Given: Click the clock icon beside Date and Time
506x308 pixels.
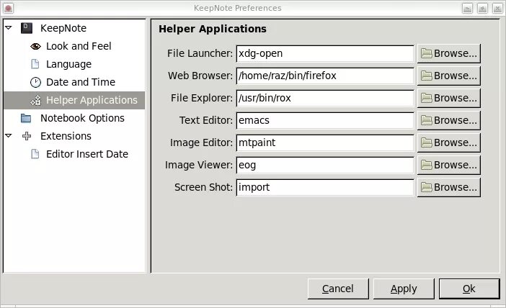Looking at the screenshot, I should click(35, 82).
